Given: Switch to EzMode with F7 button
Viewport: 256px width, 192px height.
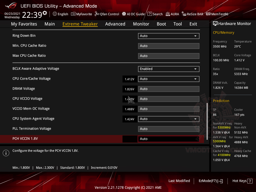Looking at the screenshot, I should click(210, 181).
